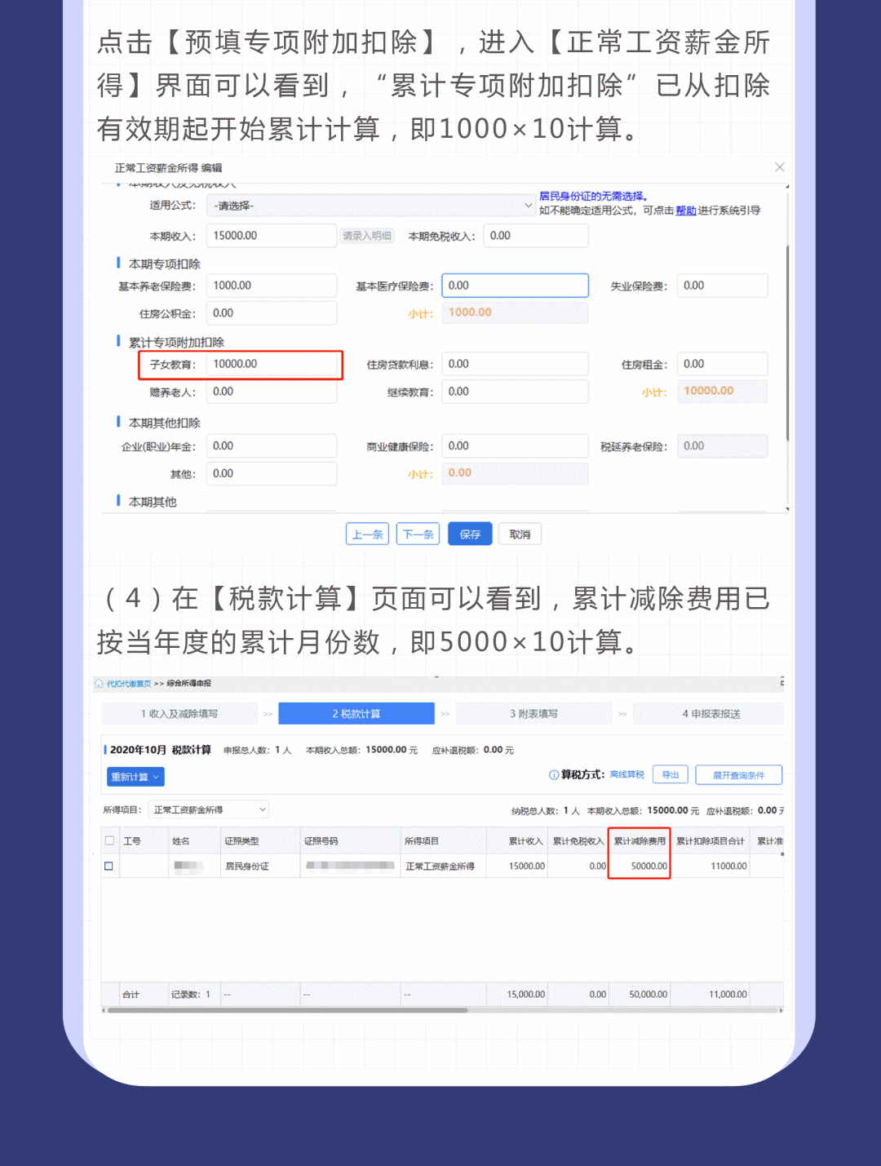Click the 上一条 button
Image resolution: width=881 pixels, height=1166 pixels.
point(368,534)
